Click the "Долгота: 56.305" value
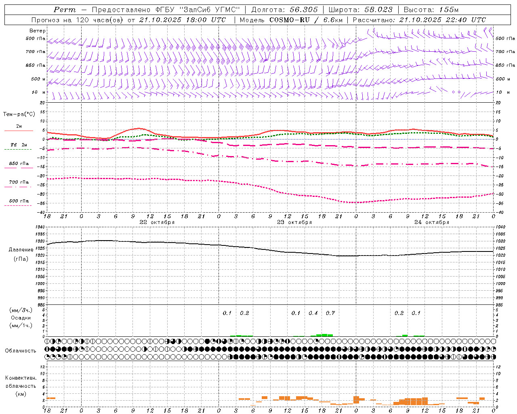The height and width of the screenshot is (414, 517). coord(284,10)
